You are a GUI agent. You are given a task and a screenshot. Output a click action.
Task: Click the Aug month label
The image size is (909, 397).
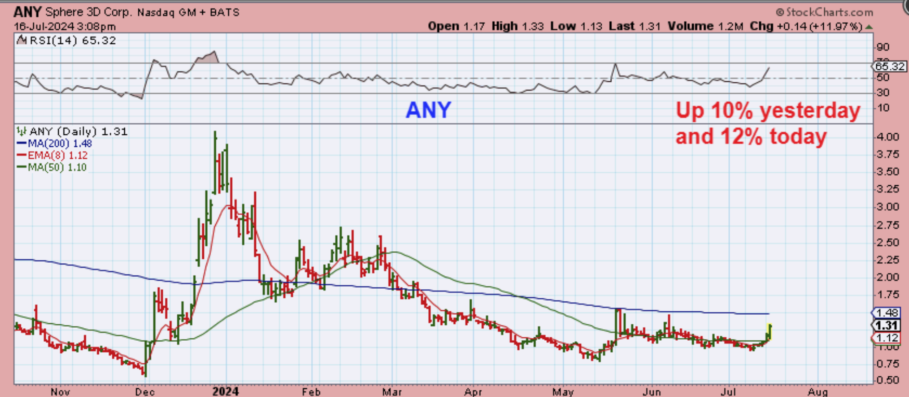(818, 392)
